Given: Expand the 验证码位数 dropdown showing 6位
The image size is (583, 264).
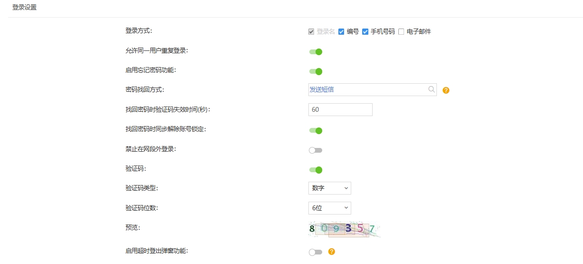Looking at the screenshot, I should pyautogui.click(x=329, y=208).
